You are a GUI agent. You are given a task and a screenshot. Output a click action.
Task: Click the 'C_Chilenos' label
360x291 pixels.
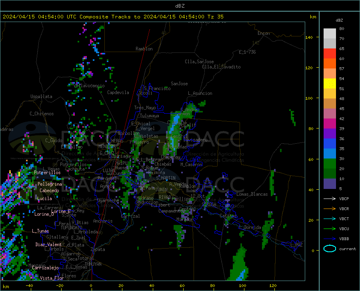tap(42, 114)
